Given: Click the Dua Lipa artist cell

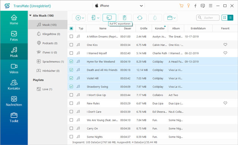Looking at the screenshot, I should click(158, 103).
